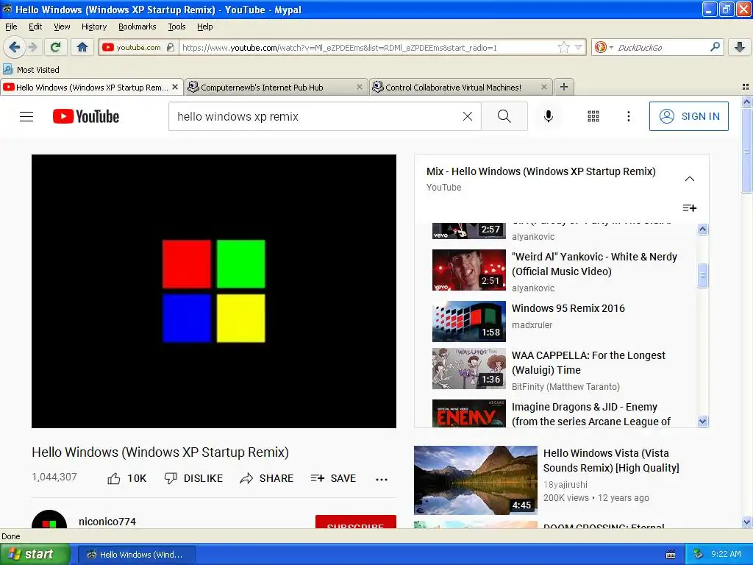Image resolution: width=753 pixels, height=565 pixels.
Task: Bookmark page using the star icon
Action: coord(563,47)
